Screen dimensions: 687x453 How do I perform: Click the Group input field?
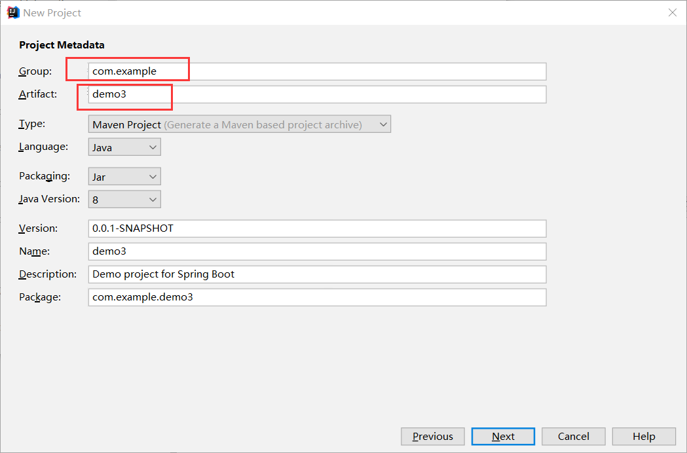[317, 71]
